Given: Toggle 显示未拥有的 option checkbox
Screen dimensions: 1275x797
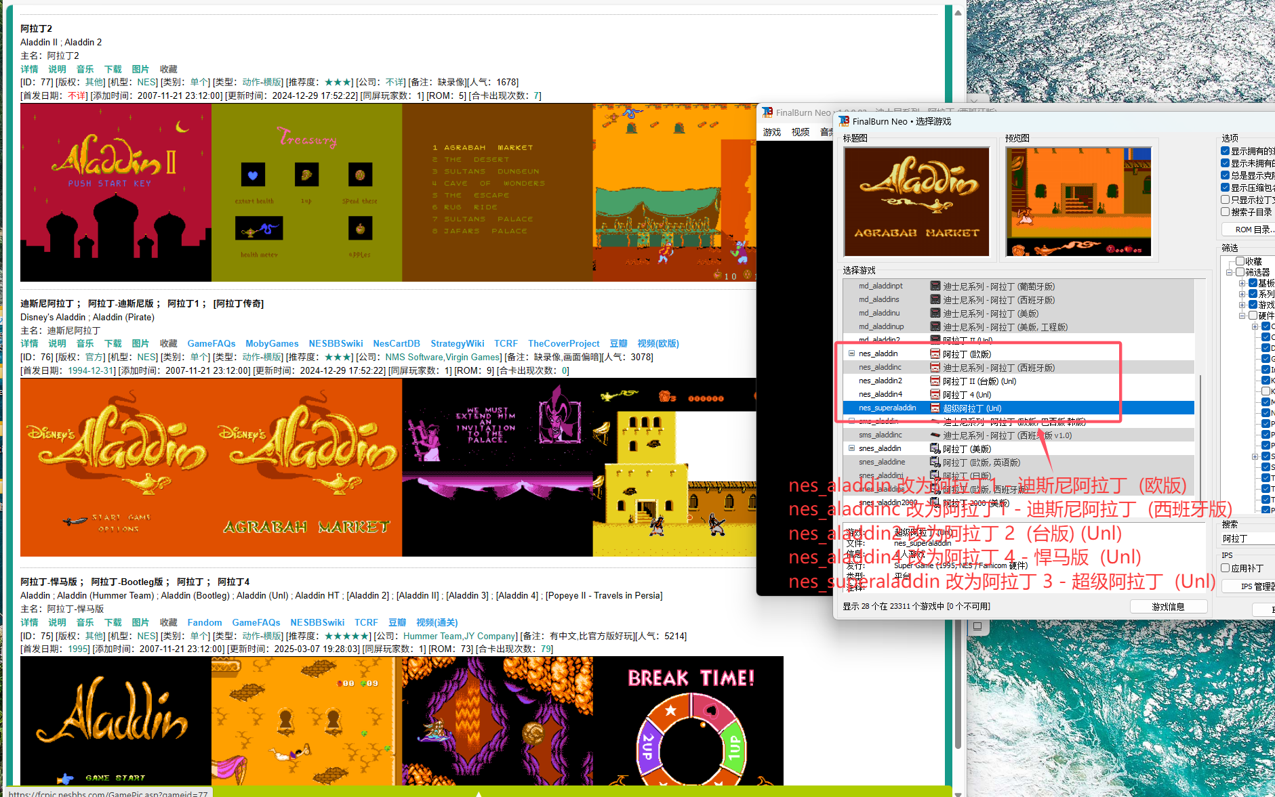Looking at the screenshot, I should [x=1226, y=163].
